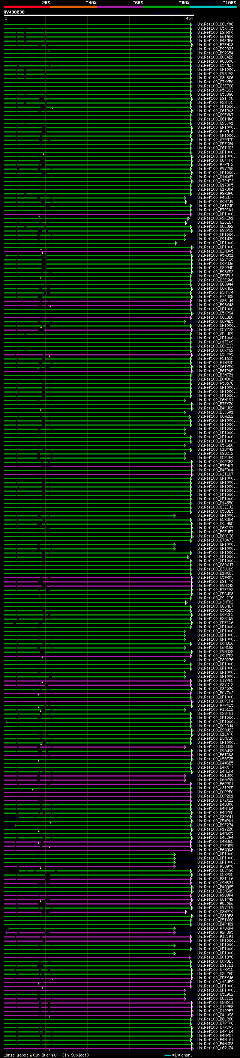Image resolution: width=240 pixels, height=1058 pixels.
Task: Open hit UniRef100_B6TAU0 label
Action: (215, 36)
